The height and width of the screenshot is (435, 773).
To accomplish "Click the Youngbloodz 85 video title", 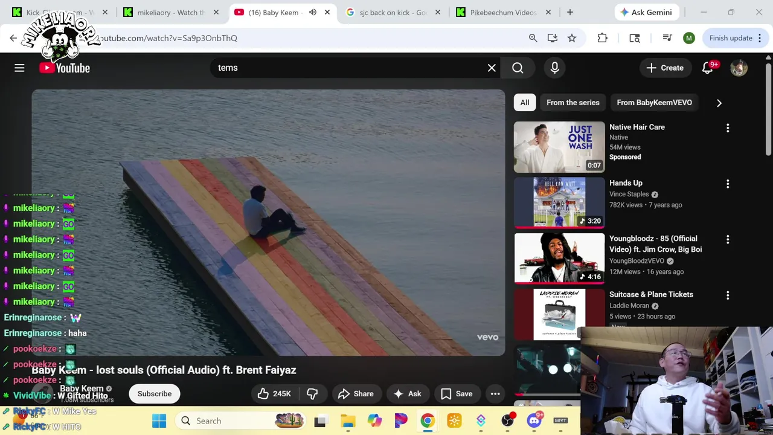I will click(655, 244).
